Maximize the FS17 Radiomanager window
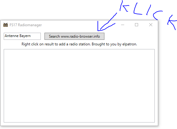Image resolution: width=177 pixels, height=129 pixels. (137, 25)
